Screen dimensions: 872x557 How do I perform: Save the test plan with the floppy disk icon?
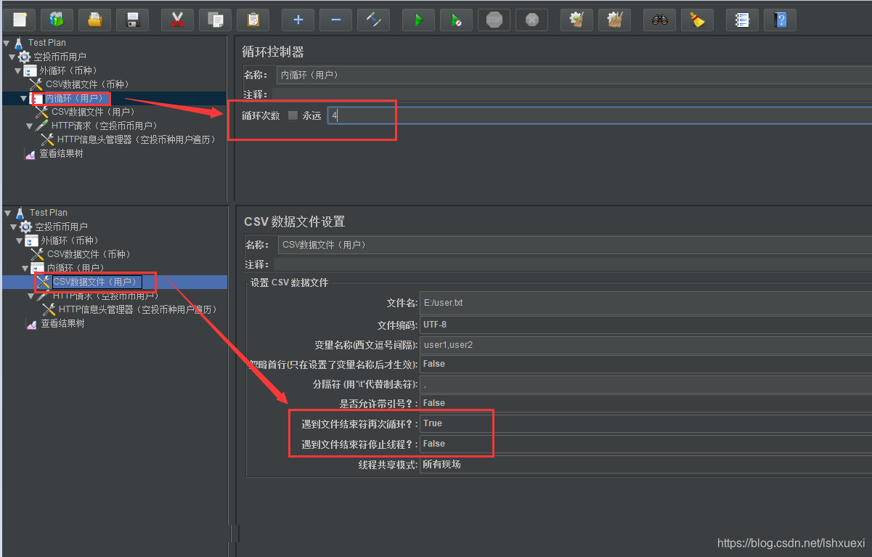pyautogui.click(x=132, y=20)
